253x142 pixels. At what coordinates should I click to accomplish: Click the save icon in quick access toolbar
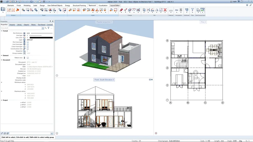13,1
